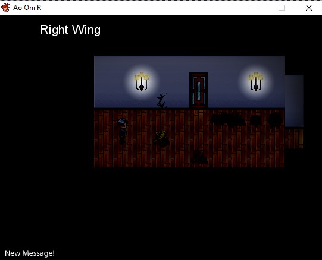This screenshot has height=260, width=322.
Task: Click the Ao Oni R app icon
Action: click(5, 8)
